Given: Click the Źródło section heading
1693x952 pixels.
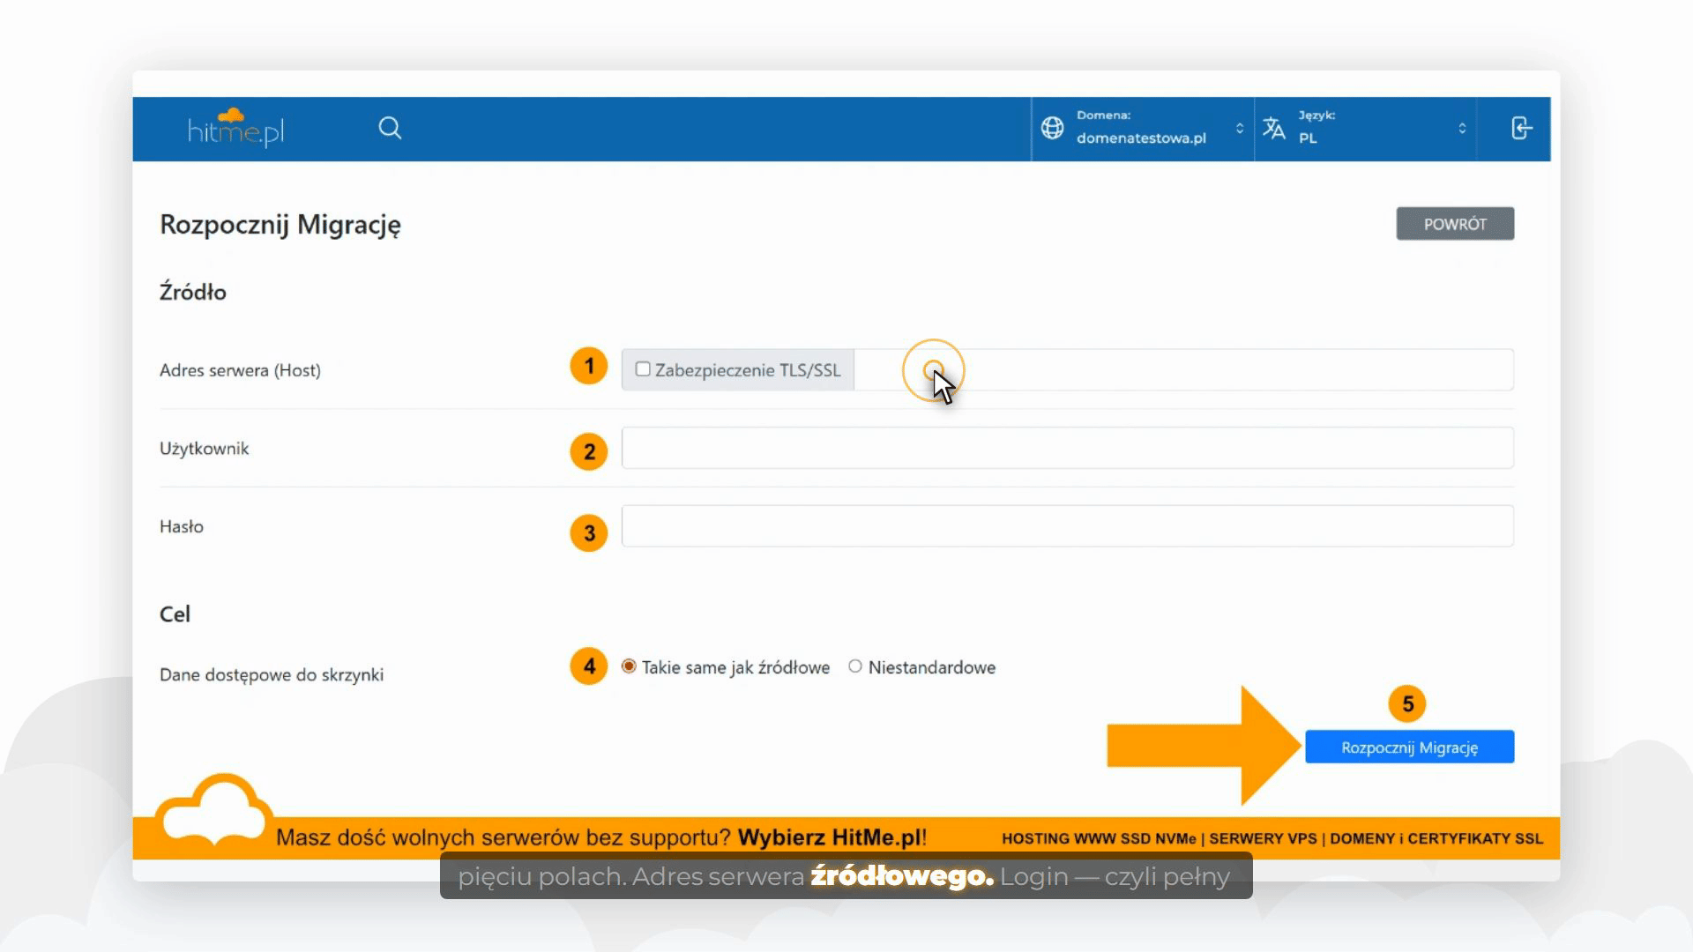Looking at the screenshot, I should [x=193, y=292].
